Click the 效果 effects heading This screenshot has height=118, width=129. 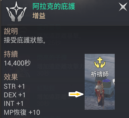(11, 77)
